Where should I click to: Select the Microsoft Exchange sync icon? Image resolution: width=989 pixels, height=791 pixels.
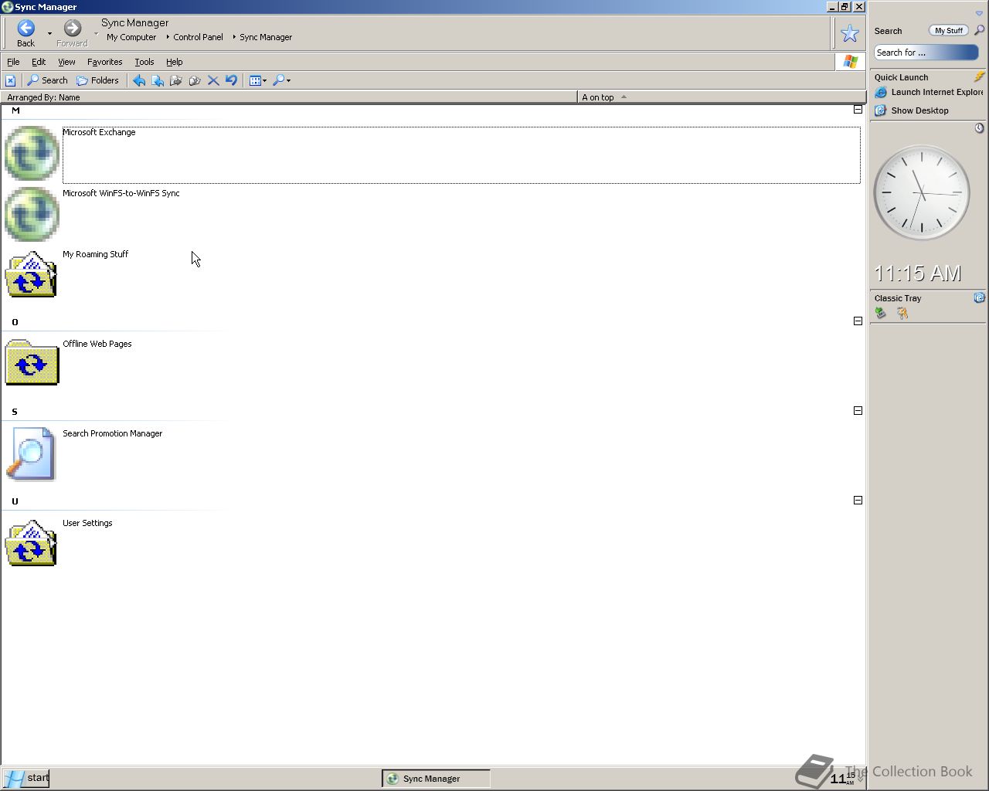click(x=32, y=154)
